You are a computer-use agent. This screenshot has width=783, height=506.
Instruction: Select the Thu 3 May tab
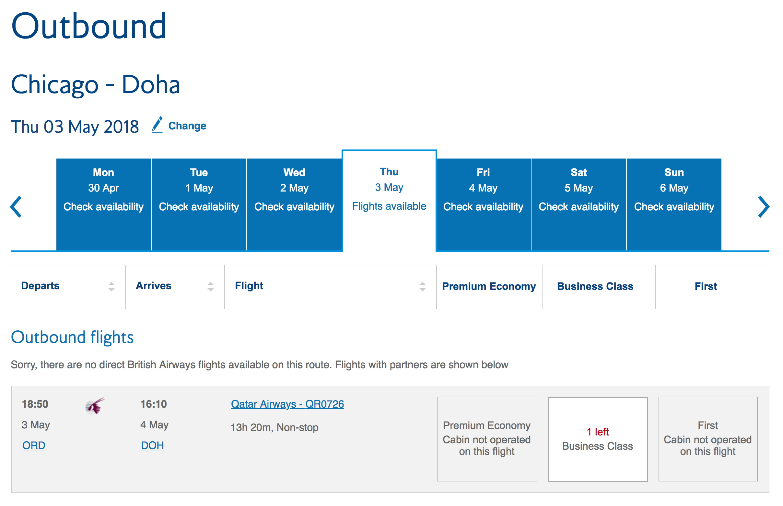coord(389,200)
